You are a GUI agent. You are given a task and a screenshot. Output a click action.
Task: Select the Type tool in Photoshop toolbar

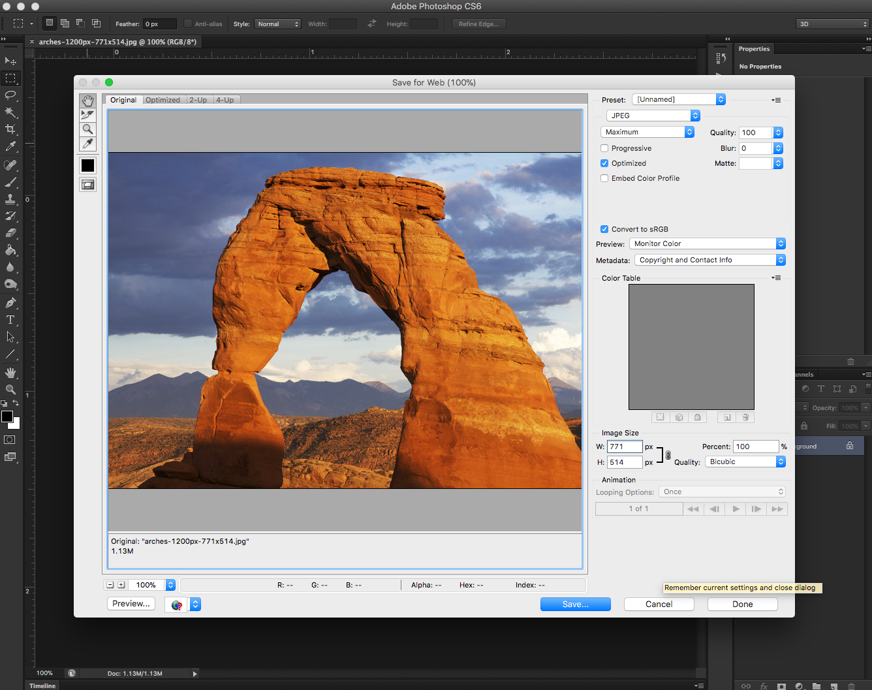(x=10, y=320)
